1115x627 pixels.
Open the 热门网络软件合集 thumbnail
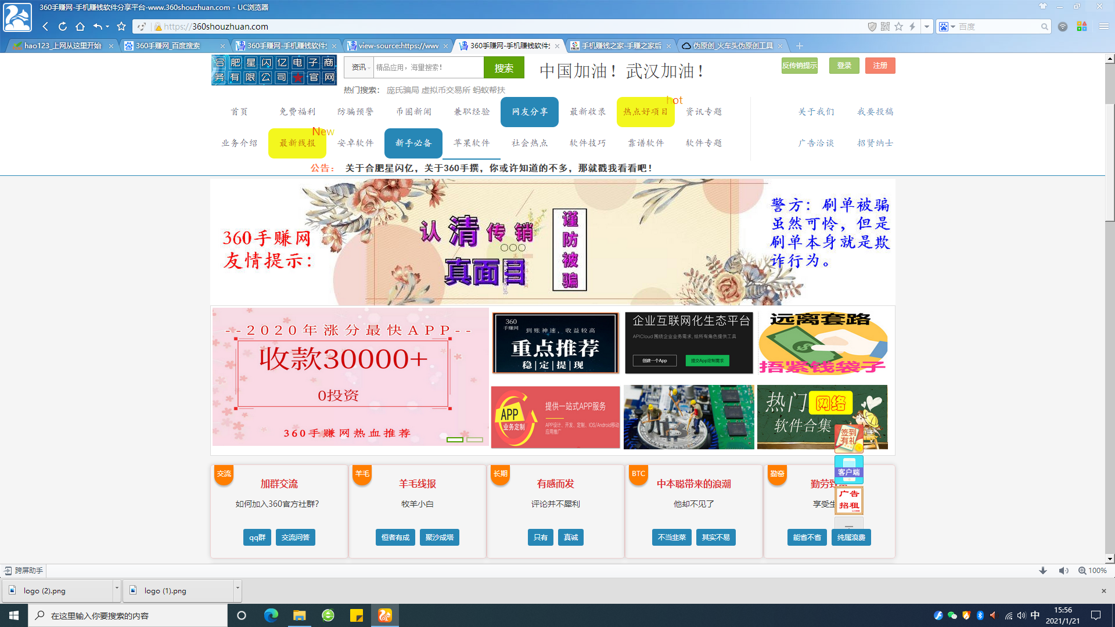click(822, 417)
